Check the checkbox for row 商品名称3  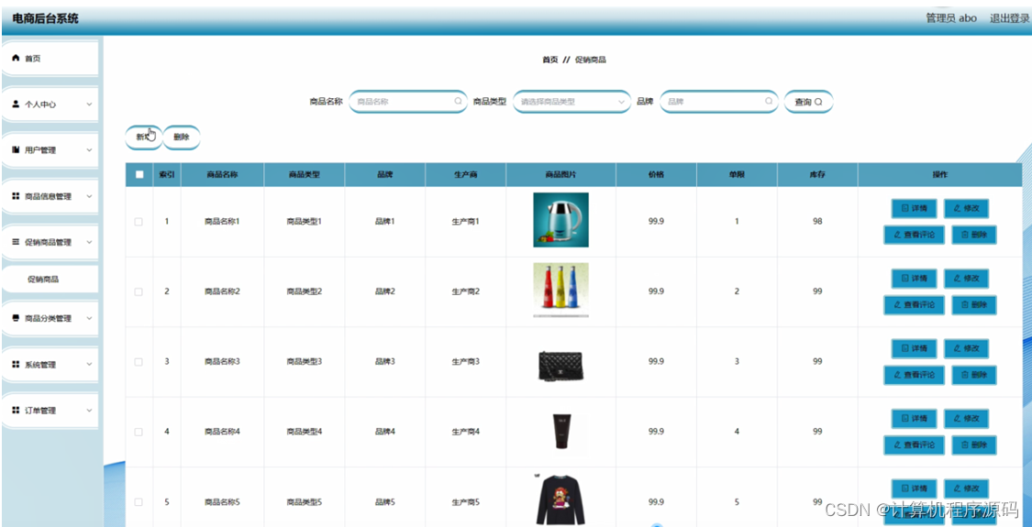tap(139, 362)
